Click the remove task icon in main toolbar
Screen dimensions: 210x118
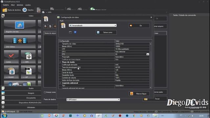pos(39,10)
